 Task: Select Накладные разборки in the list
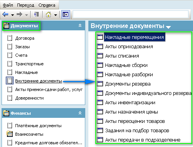(129, 75)
